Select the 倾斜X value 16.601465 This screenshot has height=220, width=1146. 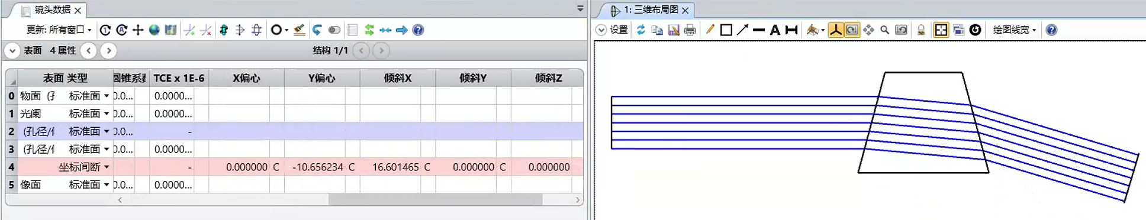point(395,167)
